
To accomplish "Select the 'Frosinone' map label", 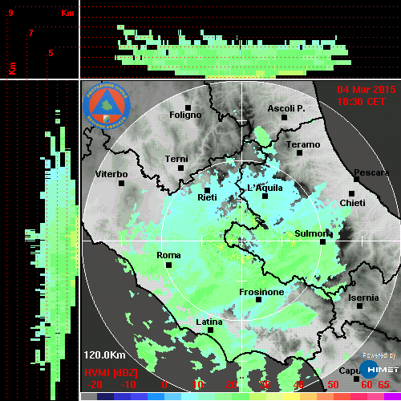I will click(261, 292).
